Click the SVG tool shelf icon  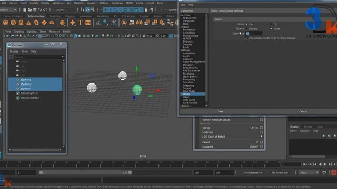pyautogui.click(x=88, y=23)
